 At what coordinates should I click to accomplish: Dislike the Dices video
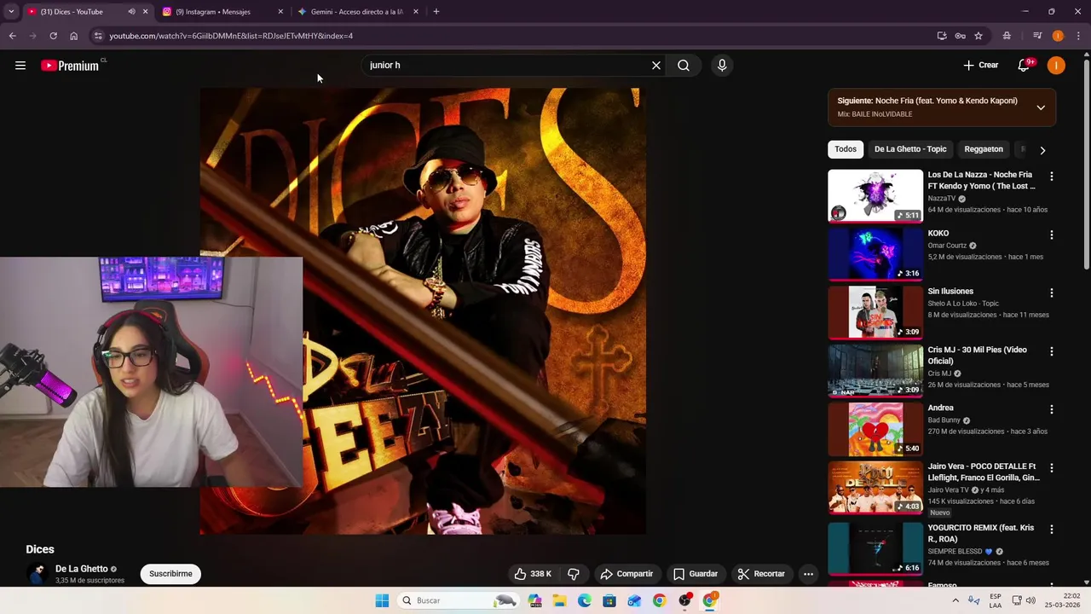coord(574,574)
